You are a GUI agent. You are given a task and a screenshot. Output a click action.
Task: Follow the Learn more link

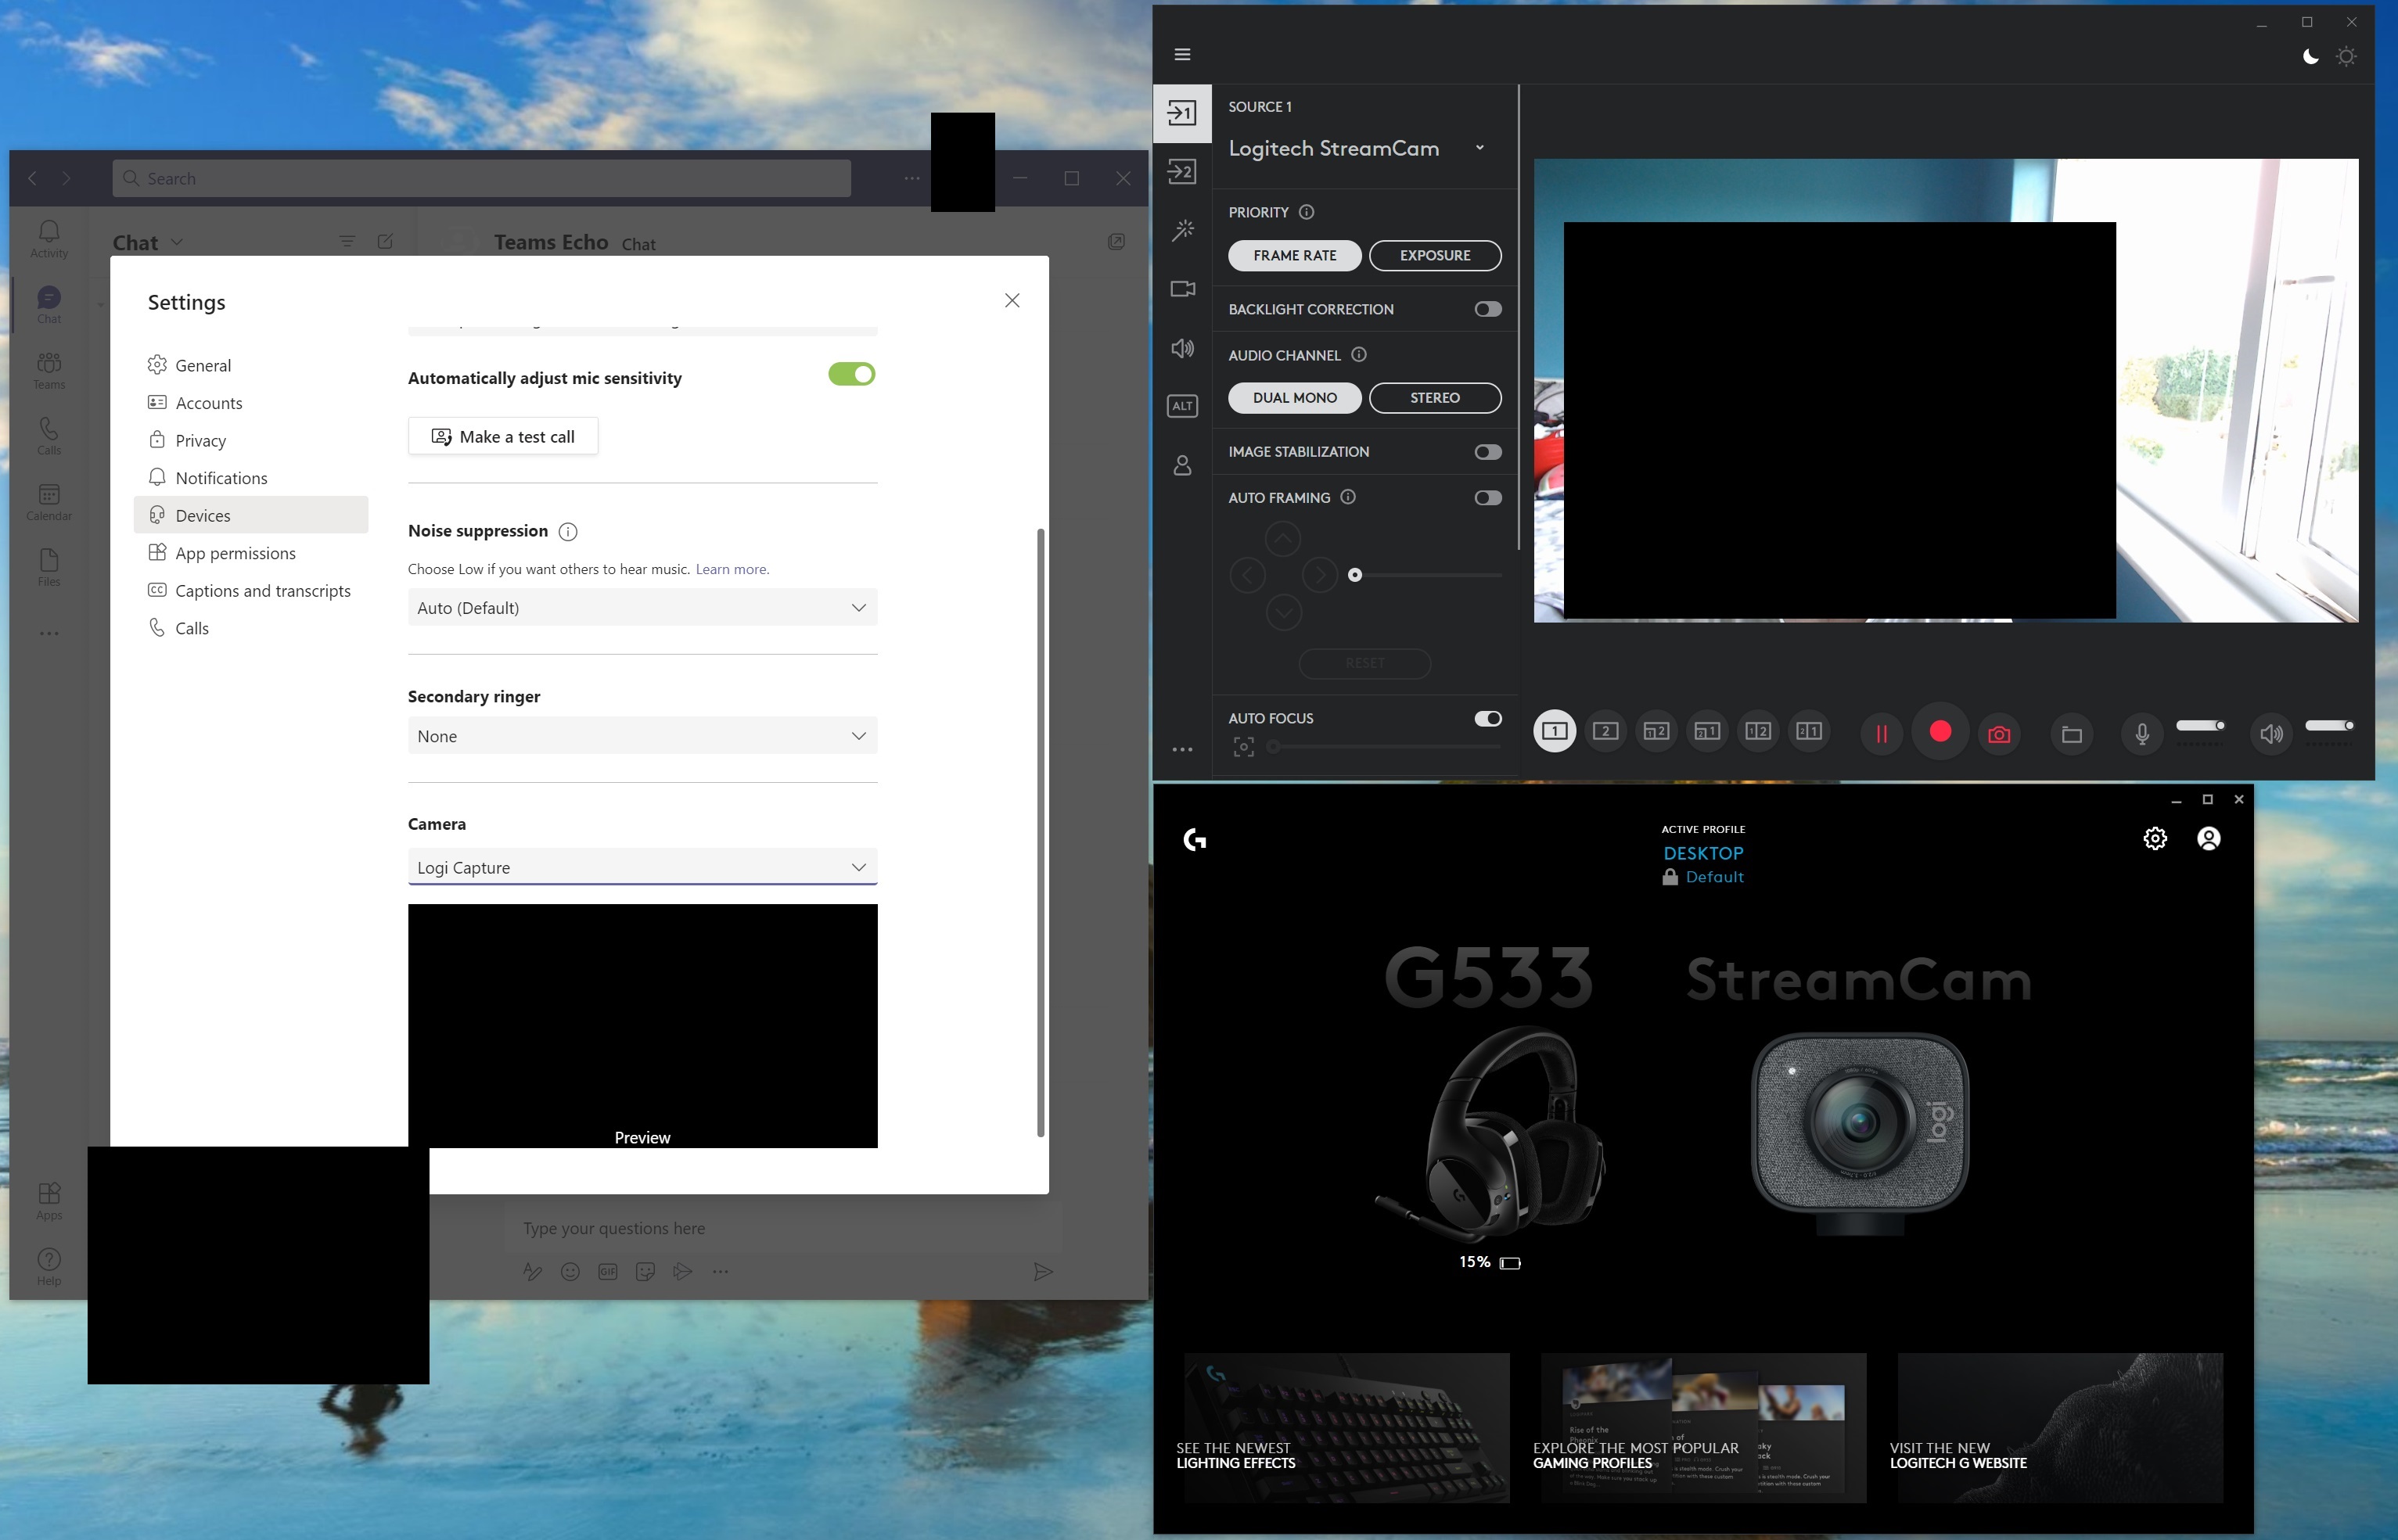[732, 569]
